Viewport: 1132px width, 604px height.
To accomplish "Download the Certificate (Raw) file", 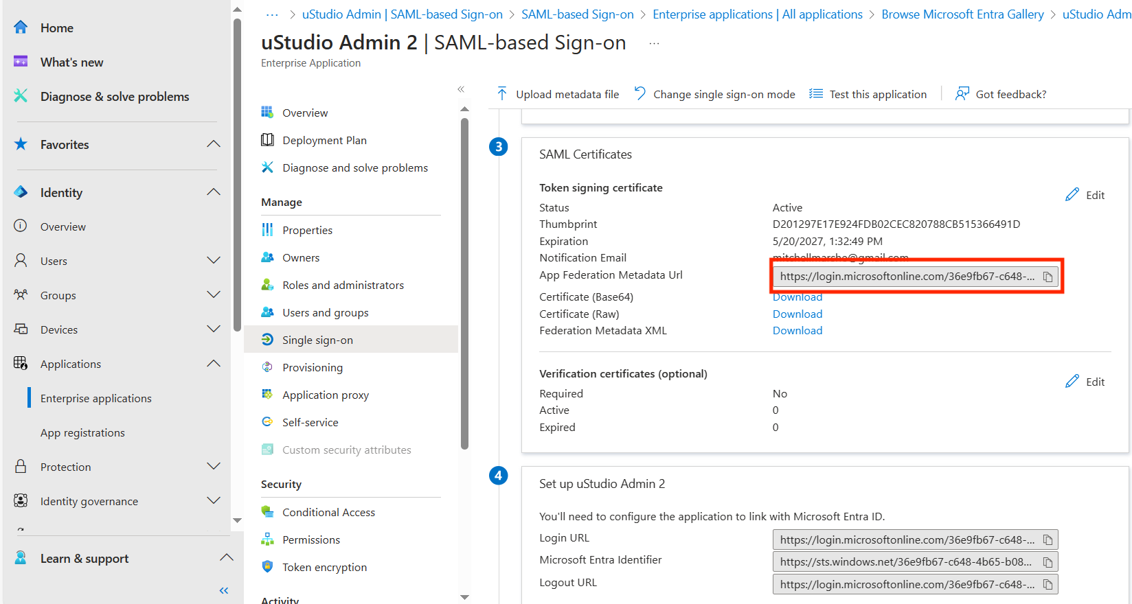I will pos(797,314).
